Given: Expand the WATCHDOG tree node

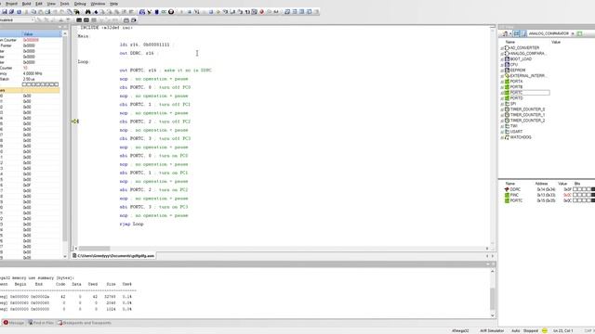Looking at the screenshot, I should tap(502, 137).
